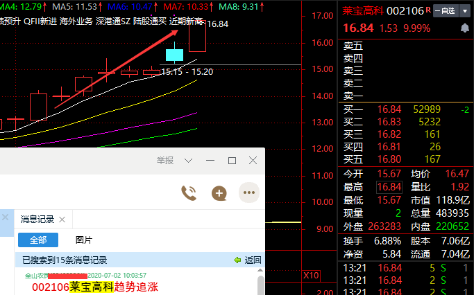Add a member with the plus bubble icon
This screenshot has width=474, height=295.
pyautogui.click(x=219, y=193)
